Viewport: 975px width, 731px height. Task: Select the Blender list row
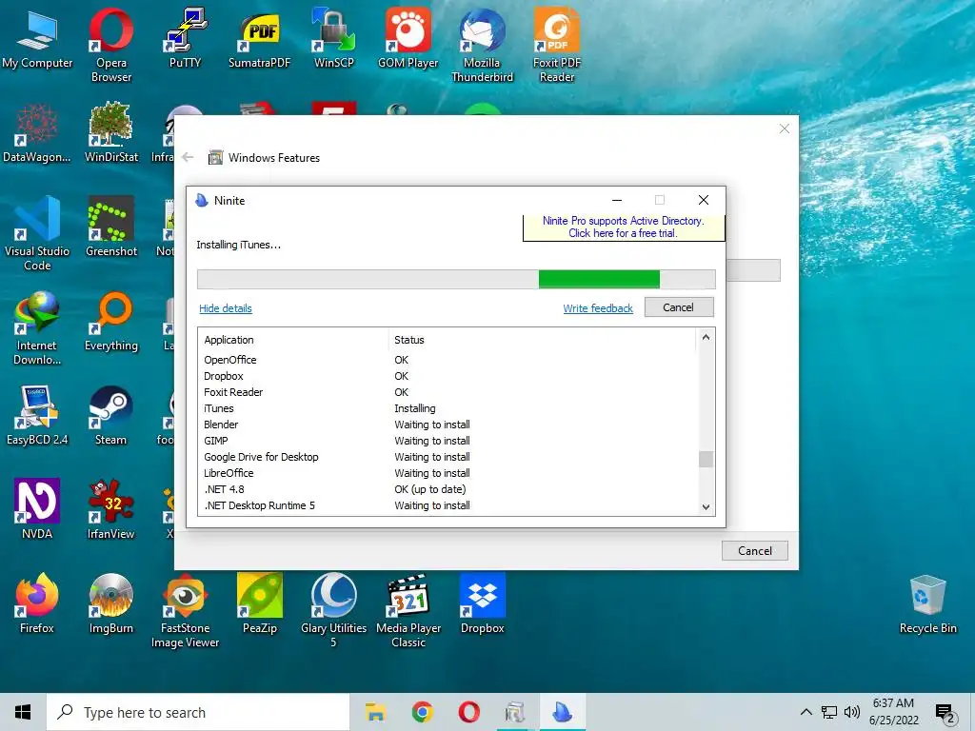click(448, 425)
